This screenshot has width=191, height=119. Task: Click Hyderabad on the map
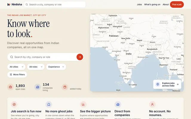tap(128, 63)
